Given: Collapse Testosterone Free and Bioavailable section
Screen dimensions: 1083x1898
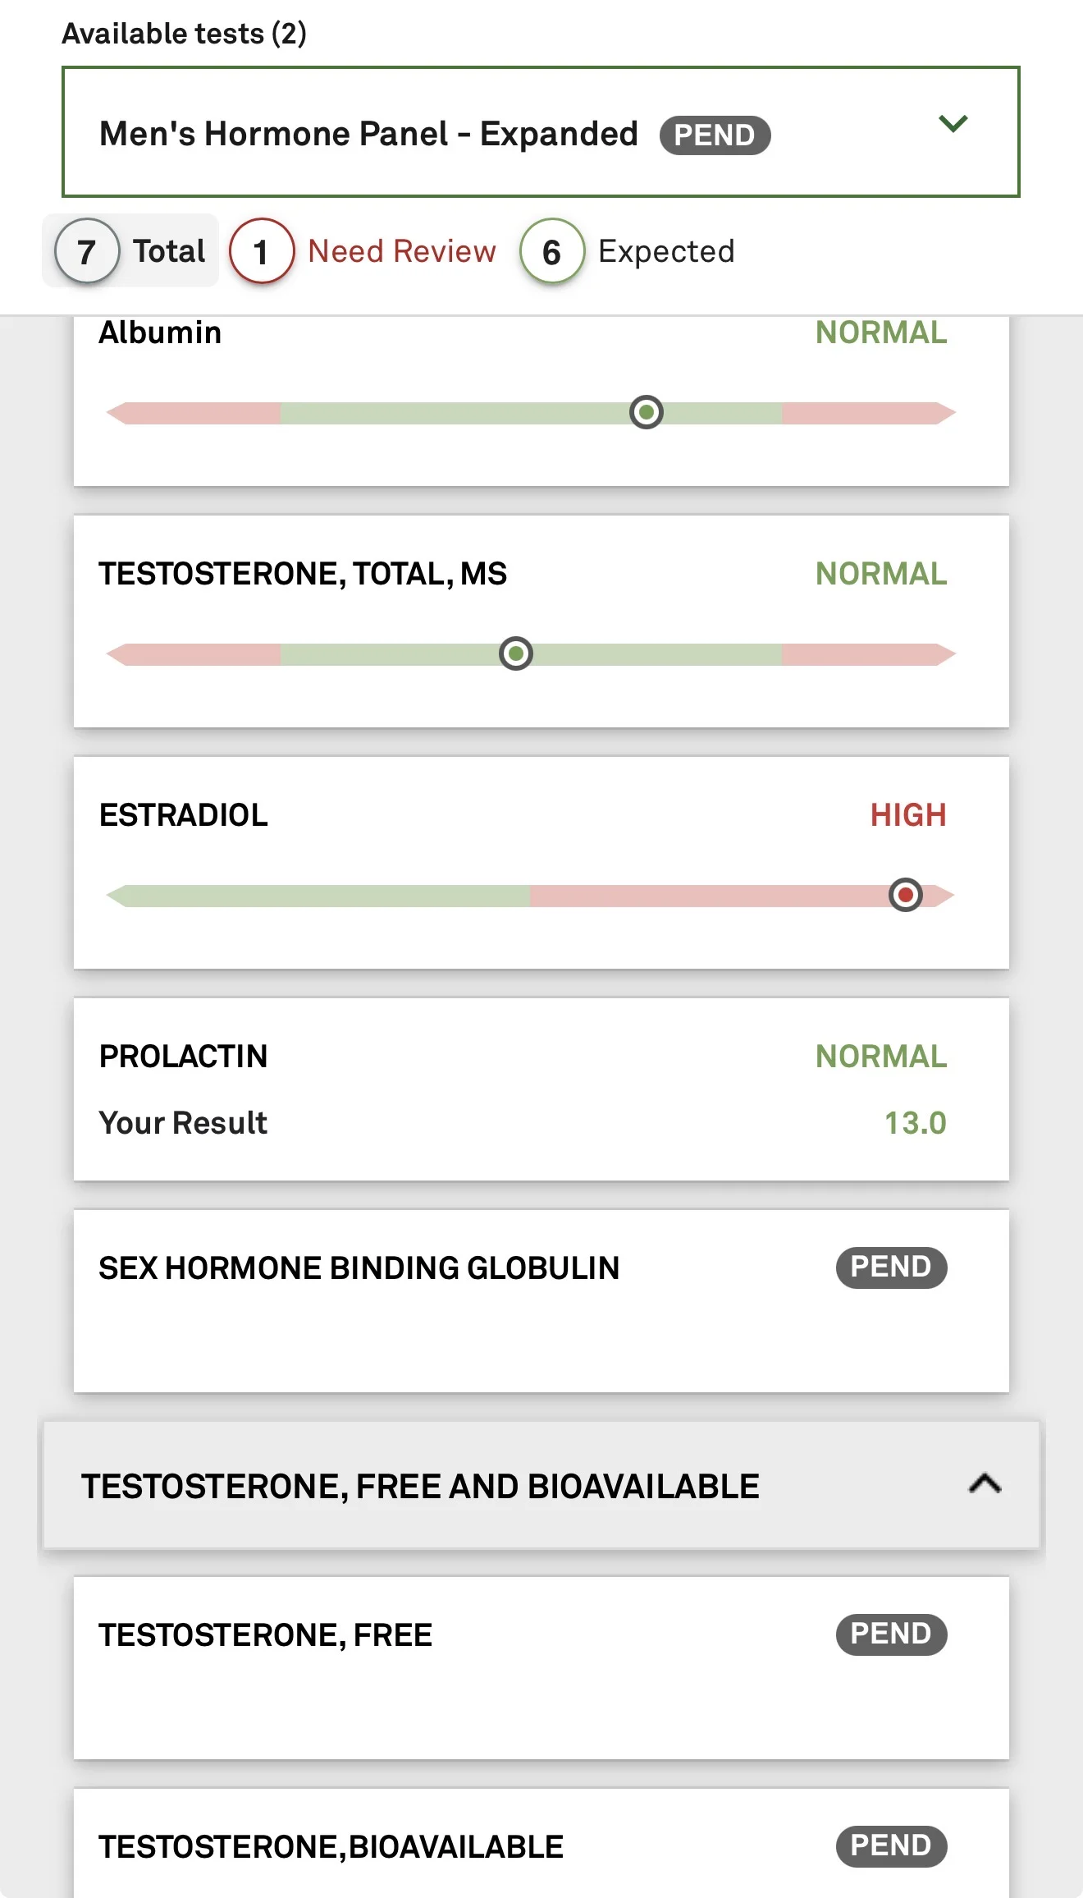Looking at the screenshot, I should 985,1484.
